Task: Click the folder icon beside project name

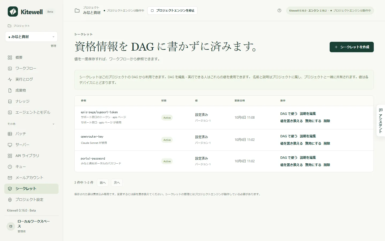Action: coord(77,10)
